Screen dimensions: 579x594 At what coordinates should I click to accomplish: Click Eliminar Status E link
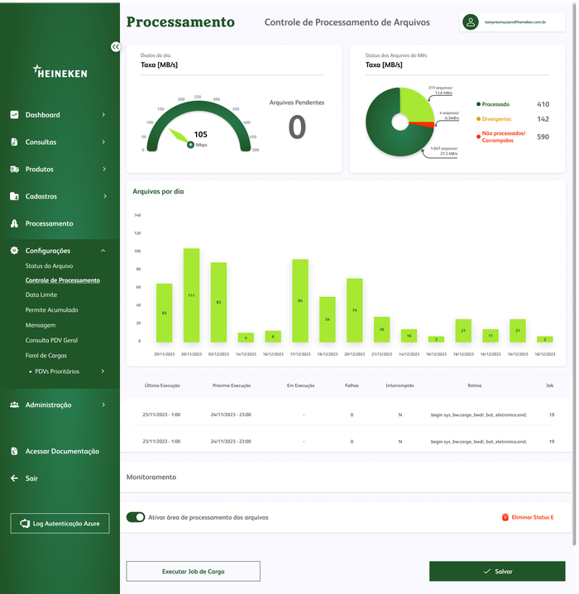533,517
